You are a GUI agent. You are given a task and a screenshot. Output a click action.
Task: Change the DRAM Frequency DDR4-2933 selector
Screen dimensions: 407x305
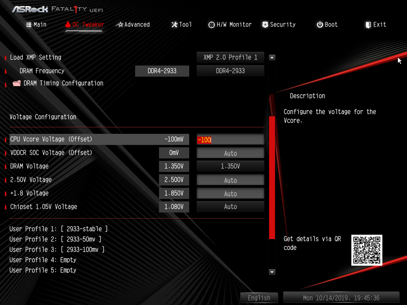pos(230,71)
